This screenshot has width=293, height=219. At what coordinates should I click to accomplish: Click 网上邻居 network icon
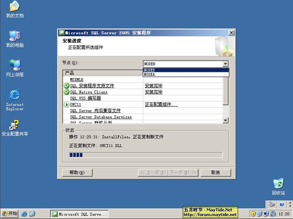(15, 65)
